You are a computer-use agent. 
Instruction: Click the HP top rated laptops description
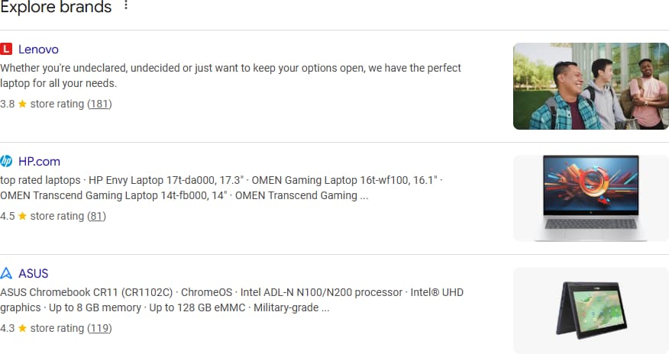[x=221, y=188]
